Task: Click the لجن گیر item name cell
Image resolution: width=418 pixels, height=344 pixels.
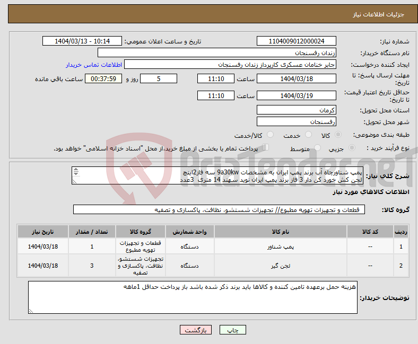Action: [x=281, y=266]
